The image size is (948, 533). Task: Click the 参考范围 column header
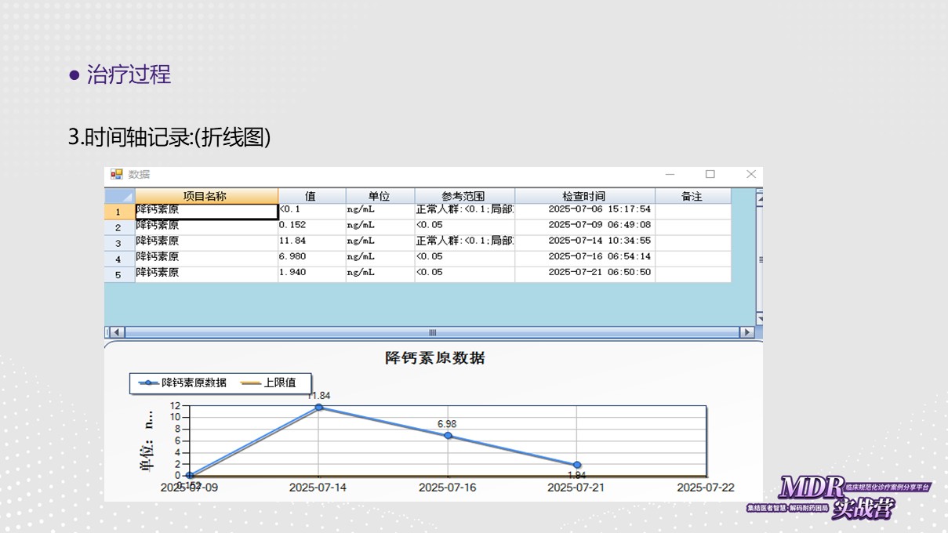click(x=463, y=196)
